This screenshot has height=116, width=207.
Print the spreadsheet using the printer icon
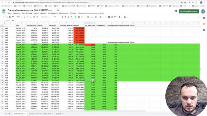pos(10,17)
